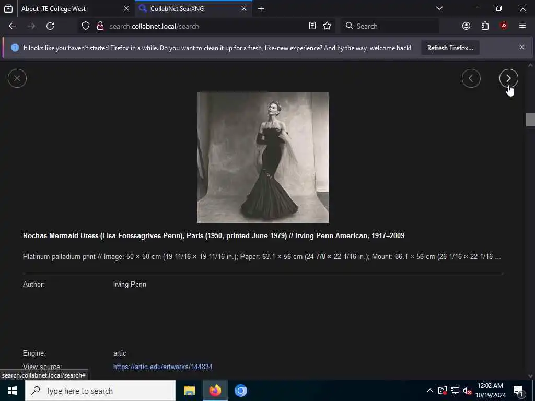Click the muted volume tray icon
The height and width of the screenshot is (401, 535).
[x=467, y=391]
